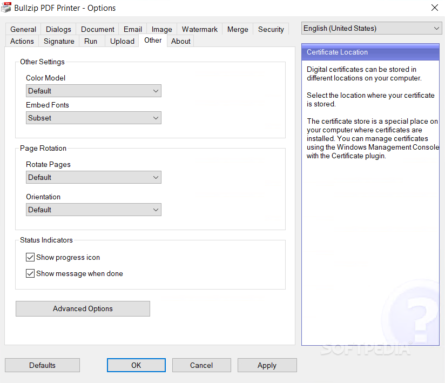This screenshot has height=383, width=445.
Task: Close the Options dialog window
Action: coord(435,8)
